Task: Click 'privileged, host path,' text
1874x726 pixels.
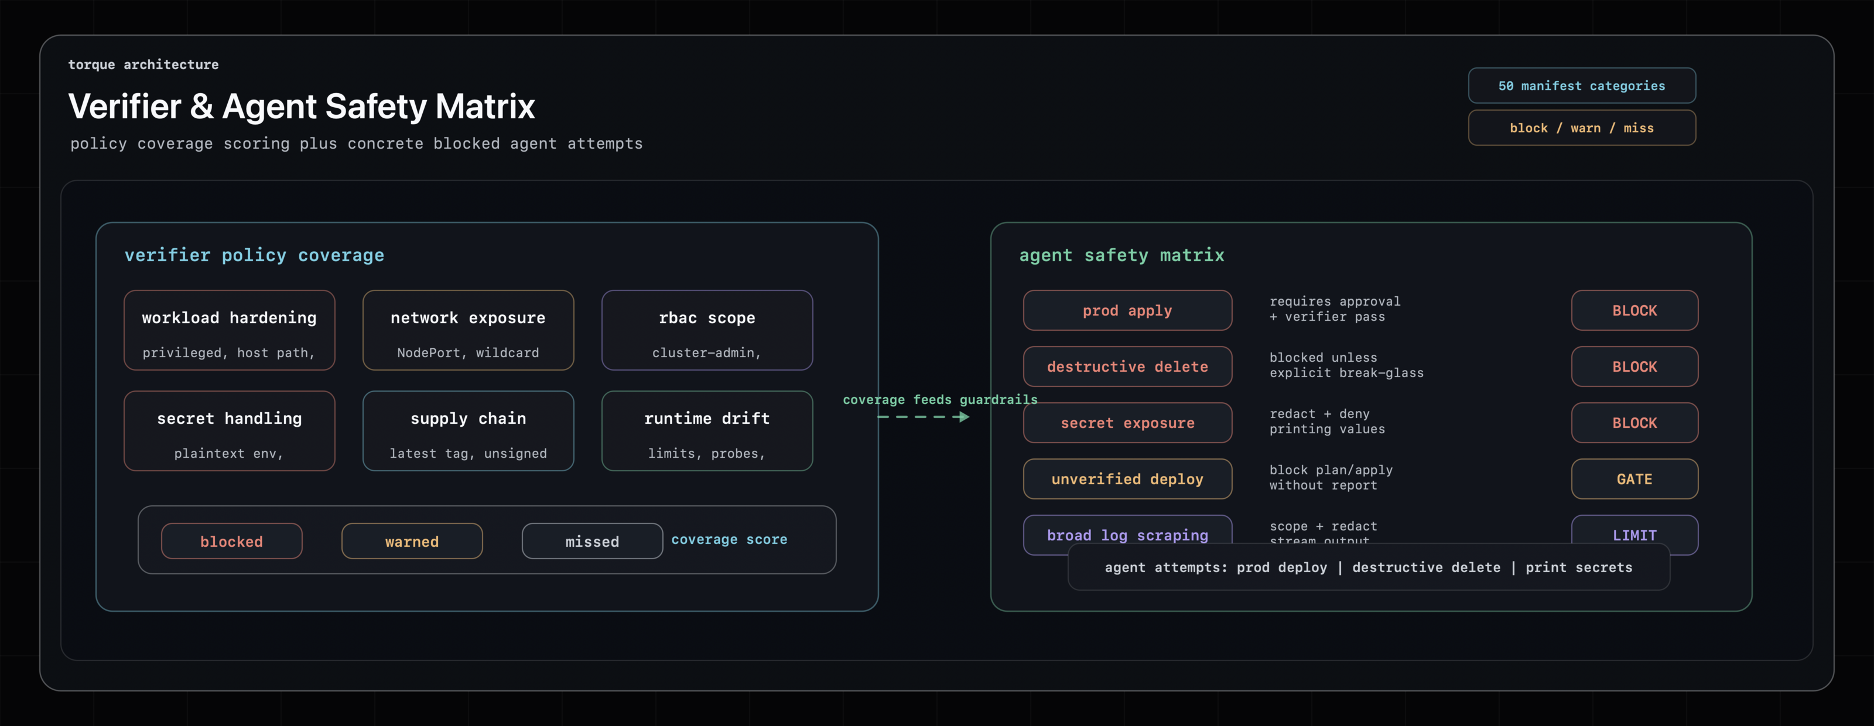Action: tap(229, 353)
